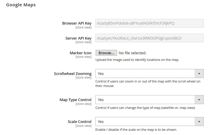Click the Server API Key label
The image size is (213, 135).
tap(78, 38)
